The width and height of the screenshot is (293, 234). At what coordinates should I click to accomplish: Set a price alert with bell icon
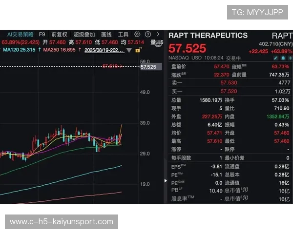(x=283, y=58)
